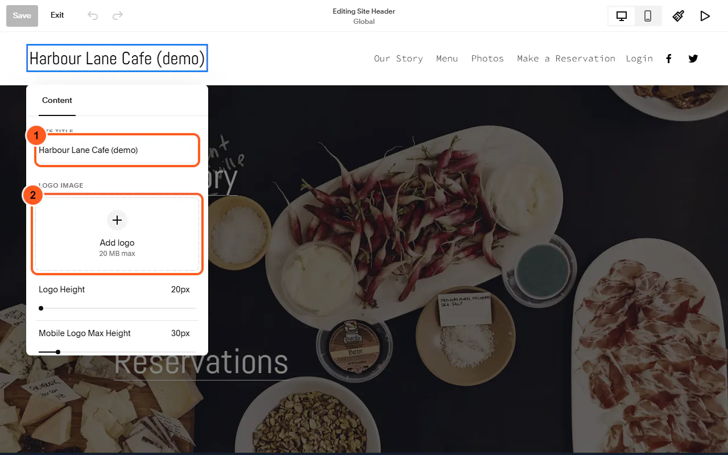Click the Save button
Image resolution: width=728 pixels, height=455 pixels.
(22, 15)
